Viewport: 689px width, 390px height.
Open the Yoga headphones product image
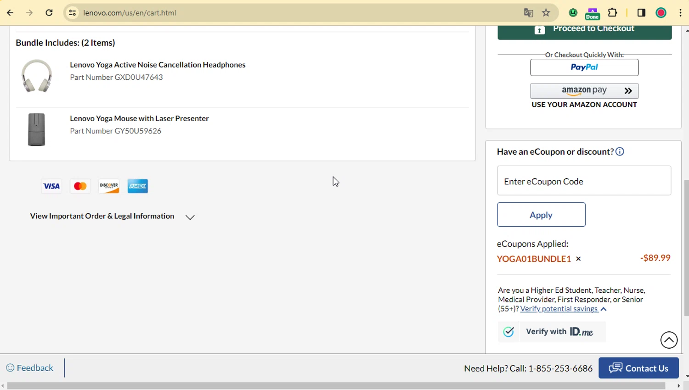(x=36, y=76)
